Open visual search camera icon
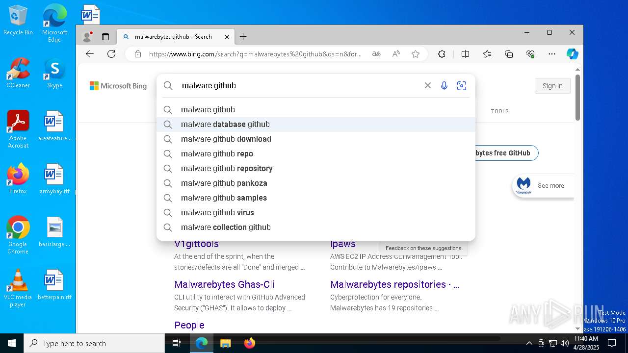Viewport: 628px width, 353px height. pos(462,85)
